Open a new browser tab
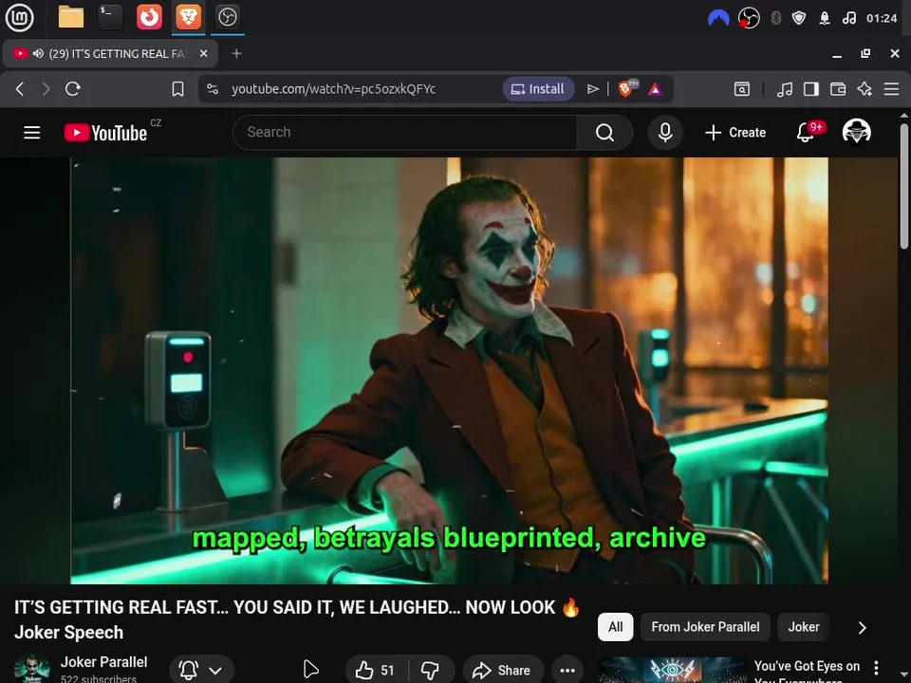 236,53
